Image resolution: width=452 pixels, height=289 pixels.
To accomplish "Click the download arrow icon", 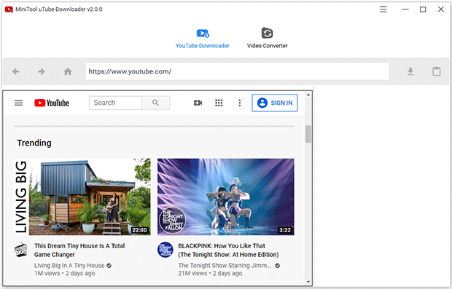I will tap(410, 71).
